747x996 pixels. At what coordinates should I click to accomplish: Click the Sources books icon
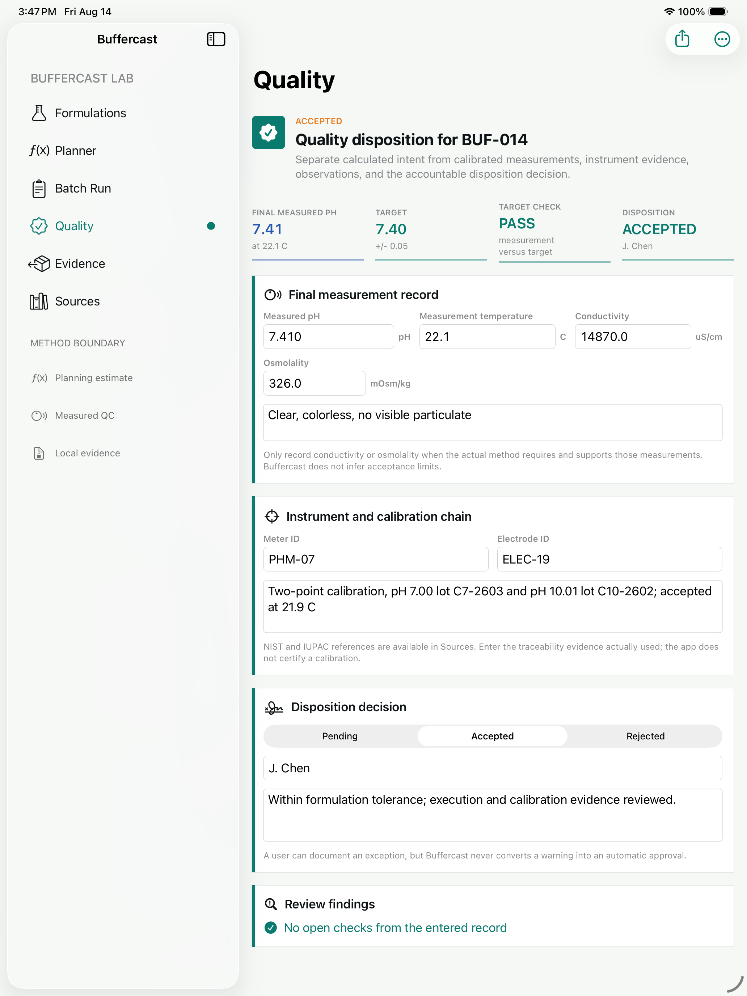pyautogui.click(x=39, y=301)
